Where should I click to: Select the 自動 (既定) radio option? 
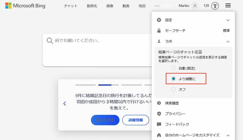click(174, 68)
